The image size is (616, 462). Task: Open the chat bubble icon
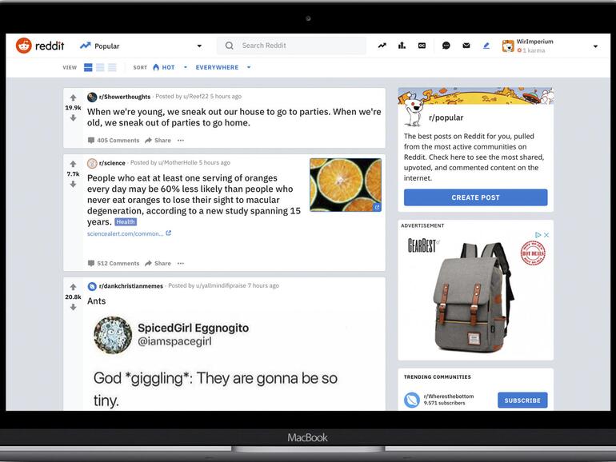446,46
